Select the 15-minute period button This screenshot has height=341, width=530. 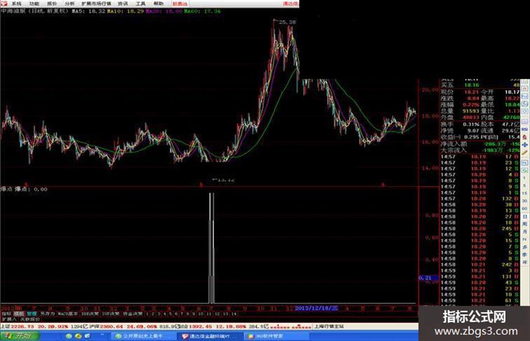pos(524,193)
